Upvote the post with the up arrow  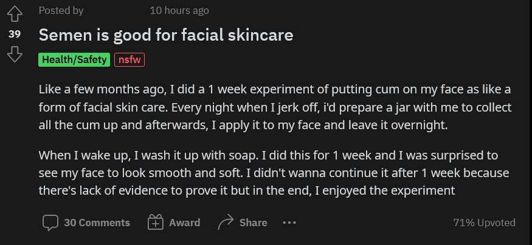click(x=15, y=13)
